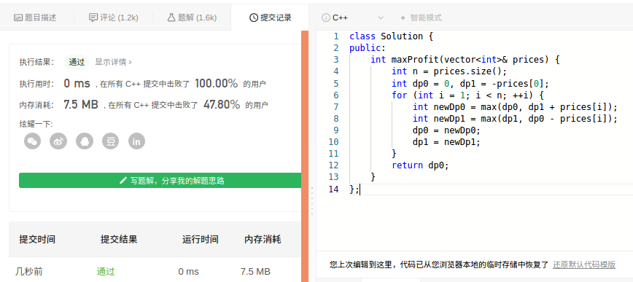
Task: Share result via LinkedIn icon
Action: (x=136, y=141)
